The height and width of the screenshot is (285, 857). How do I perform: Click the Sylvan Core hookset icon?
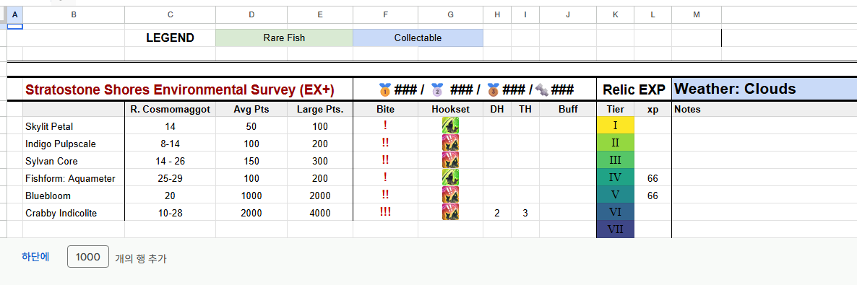(450, 160)
